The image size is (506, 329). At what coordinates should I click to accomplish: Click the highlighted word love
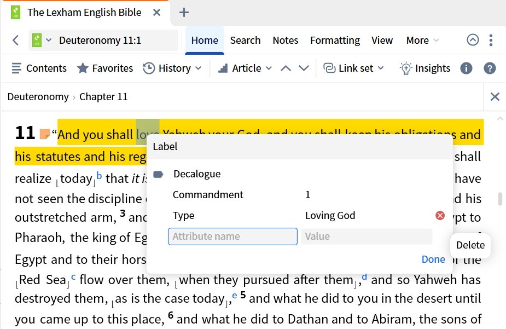[x=148, y=134]
